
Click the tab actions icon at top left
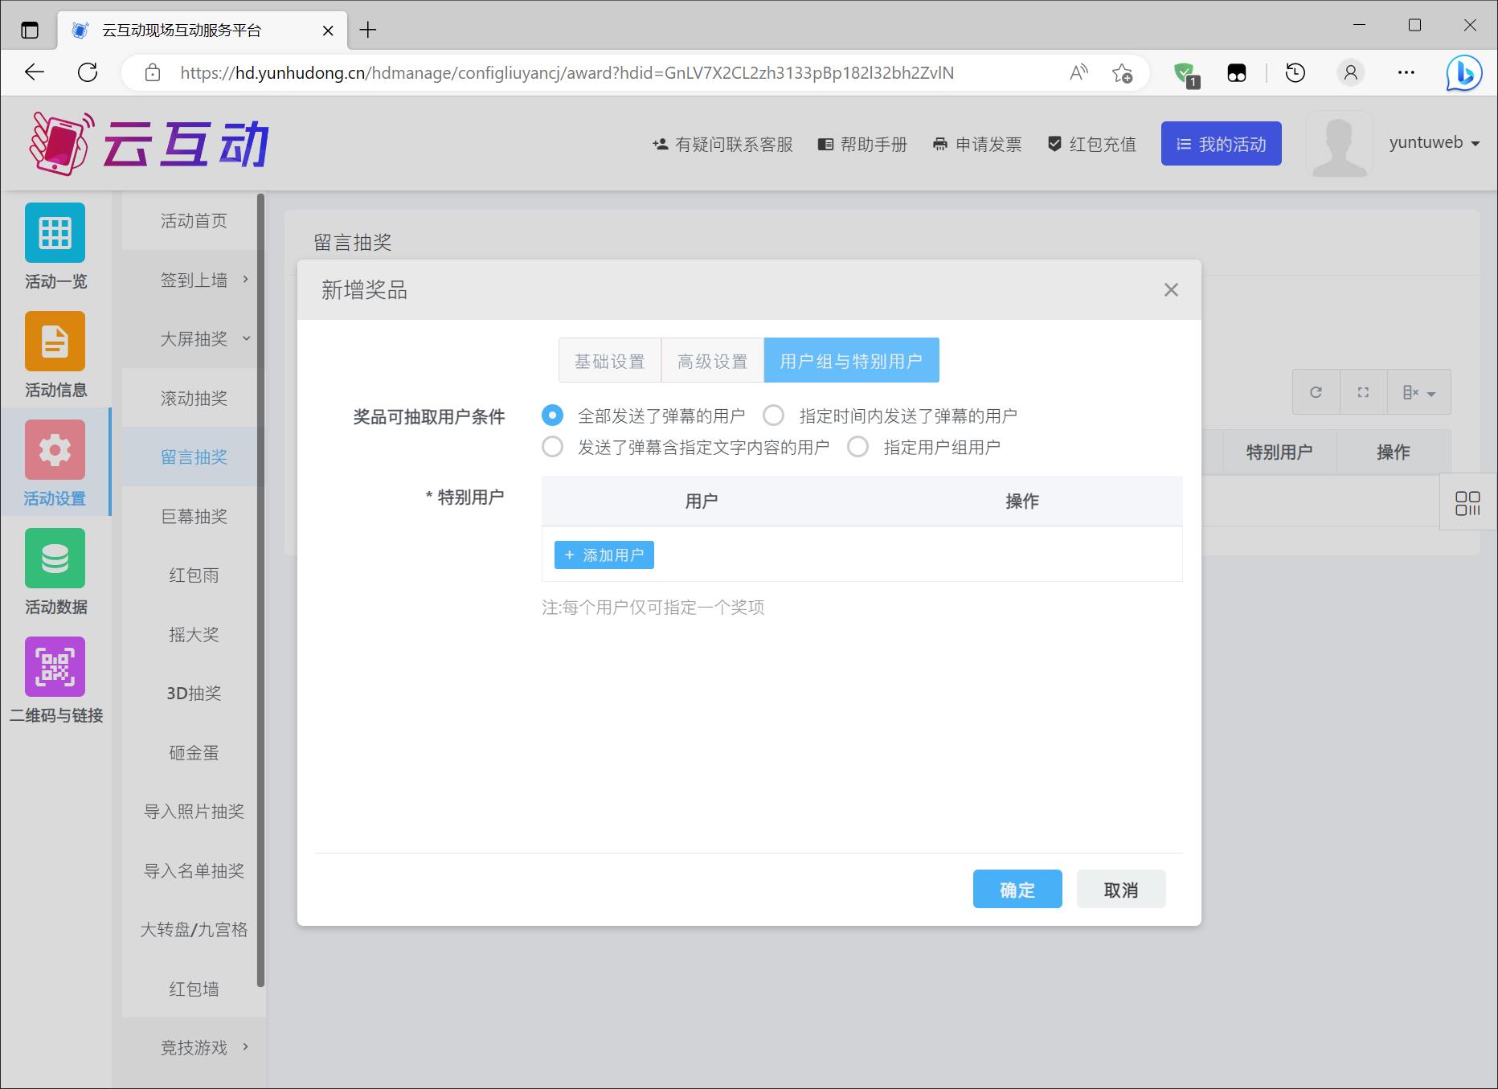(30, 31)
